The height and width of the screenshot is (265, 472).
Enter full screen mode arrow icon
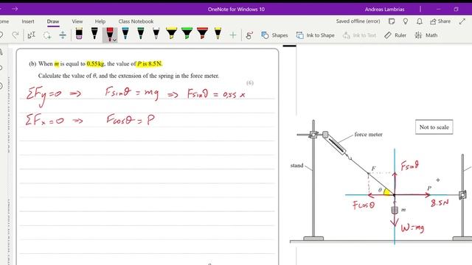462,21
